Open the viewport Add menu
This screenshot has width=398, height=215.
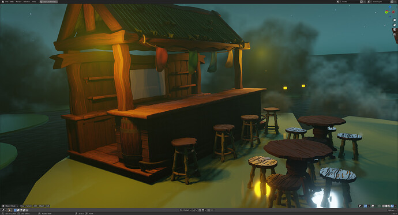coord(35,206)
